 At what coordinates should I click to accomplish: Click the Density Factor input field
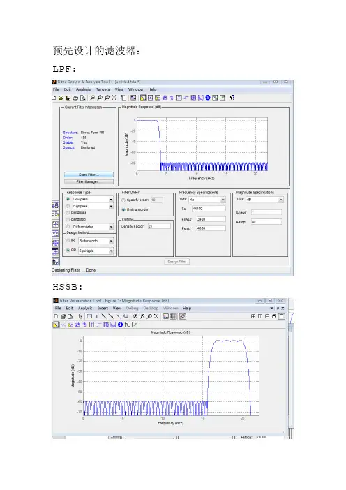[x=159, y=226]
